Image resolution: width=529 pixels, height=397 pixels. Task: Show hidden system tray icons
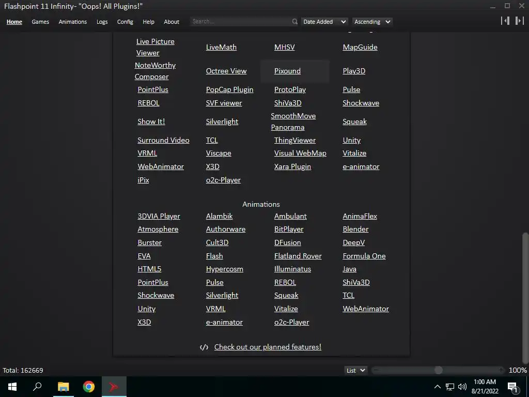click(x=437, y=387)
